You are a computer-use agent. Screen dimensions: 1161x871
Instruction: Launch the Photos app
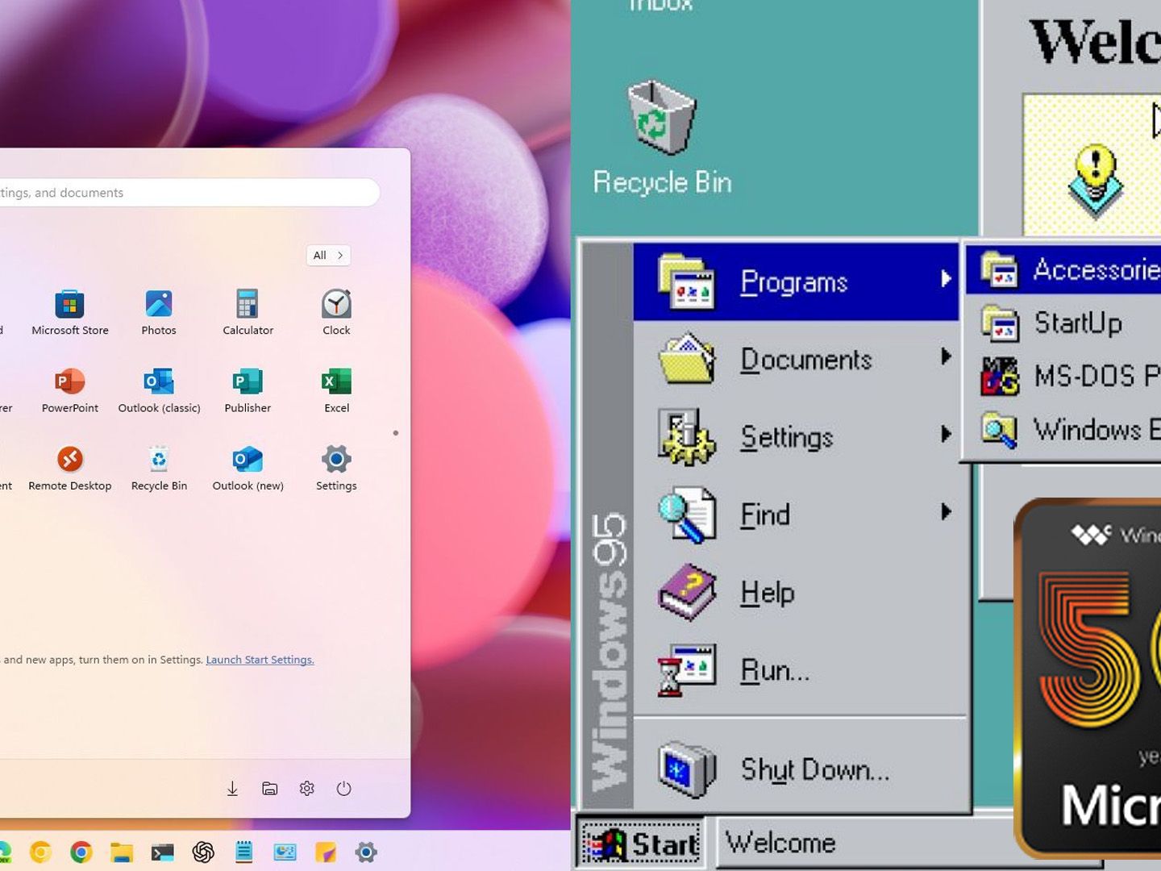(x=159, y=312)
